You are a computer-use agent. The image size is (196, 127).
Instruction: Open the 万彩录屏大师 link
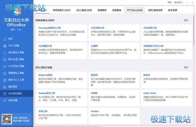(x=150, y=28)
